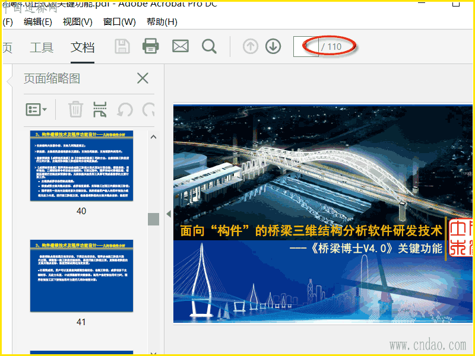Viewport: 475px width, 356px height.
Task: Go to the previous page with the up arrow
Action: click(251, 47)
